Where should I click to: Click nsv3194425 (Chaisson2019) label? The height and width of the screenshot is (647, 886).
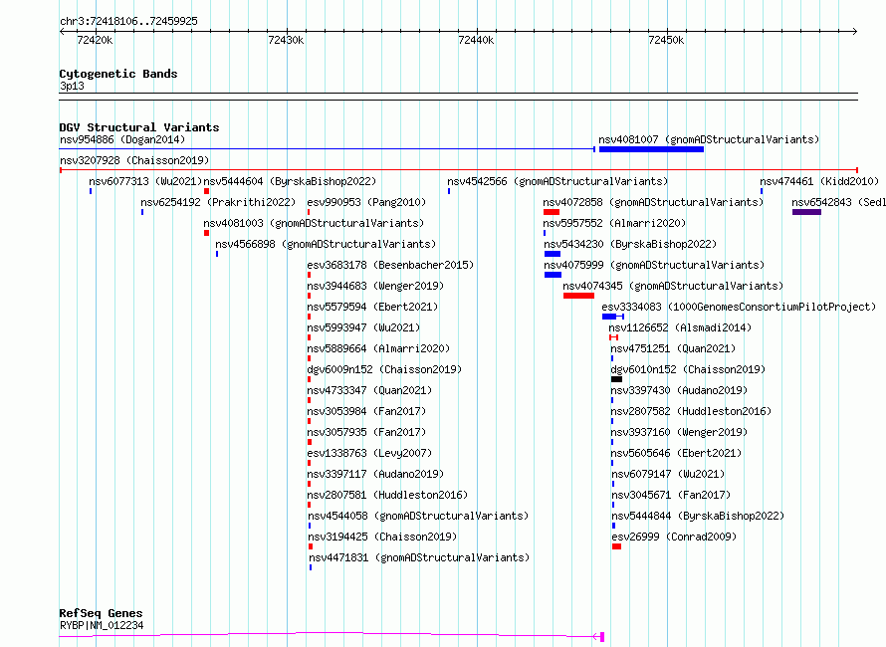point(382,537)
